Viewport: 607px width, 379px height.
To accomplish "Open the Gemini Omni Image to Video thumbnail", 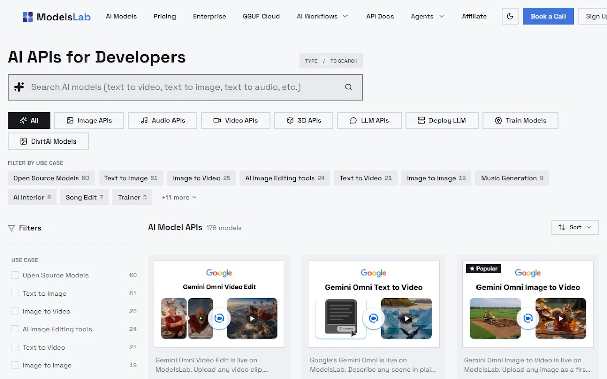I will pyautogui.click(x=528, y=304).
